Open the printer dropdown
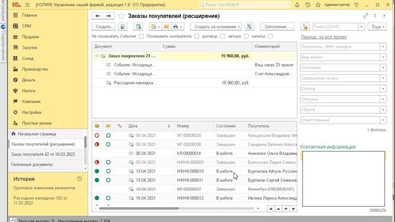395x222 pixels. pos(178,27)
